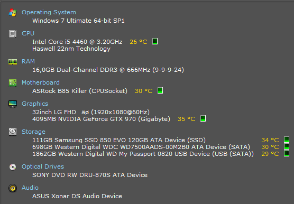Viewport: 294px width, 204px height.
Task: Click the green GTX 970 temperature indicator
Action: [203, 118]
